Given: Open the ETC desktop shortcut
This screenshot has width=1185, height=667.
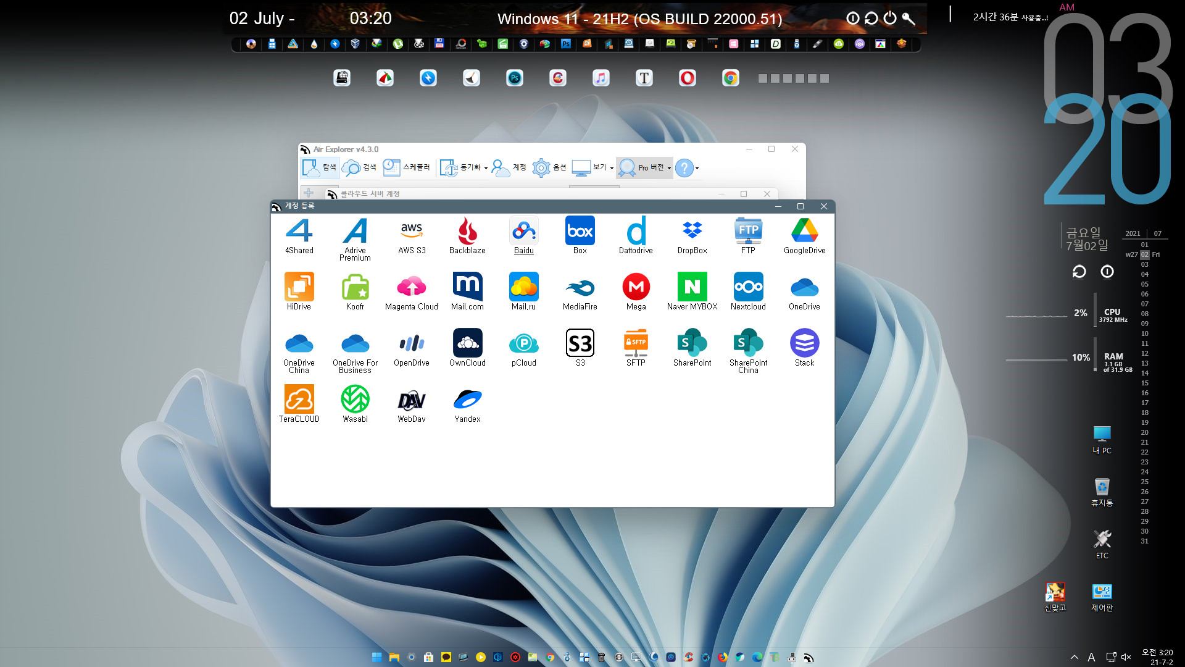Looking at the screenshot, I should [x=1102, y=544].
